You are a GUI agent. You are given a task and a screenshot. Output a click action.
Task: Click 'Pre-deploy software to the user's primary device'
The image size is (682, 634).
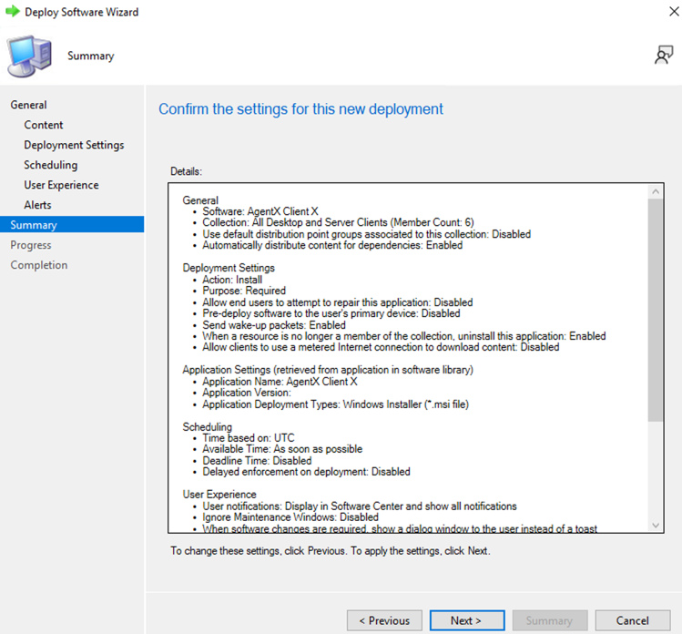click(331, 313)
